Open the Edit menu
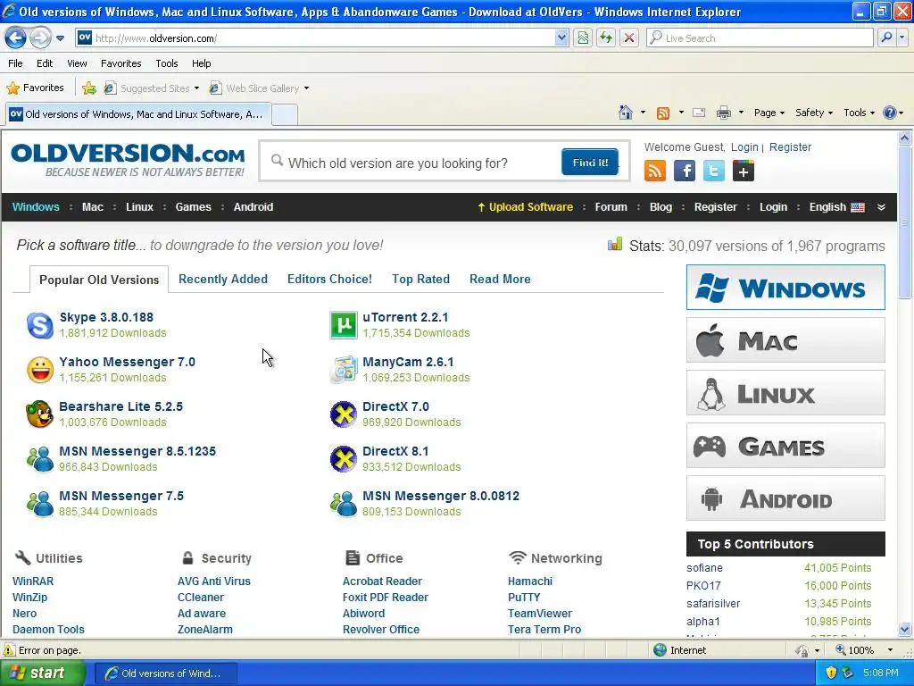 tap(45, 63)
